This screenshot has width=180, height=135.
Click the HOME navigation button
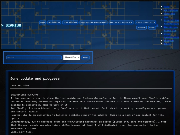point(42,22)
